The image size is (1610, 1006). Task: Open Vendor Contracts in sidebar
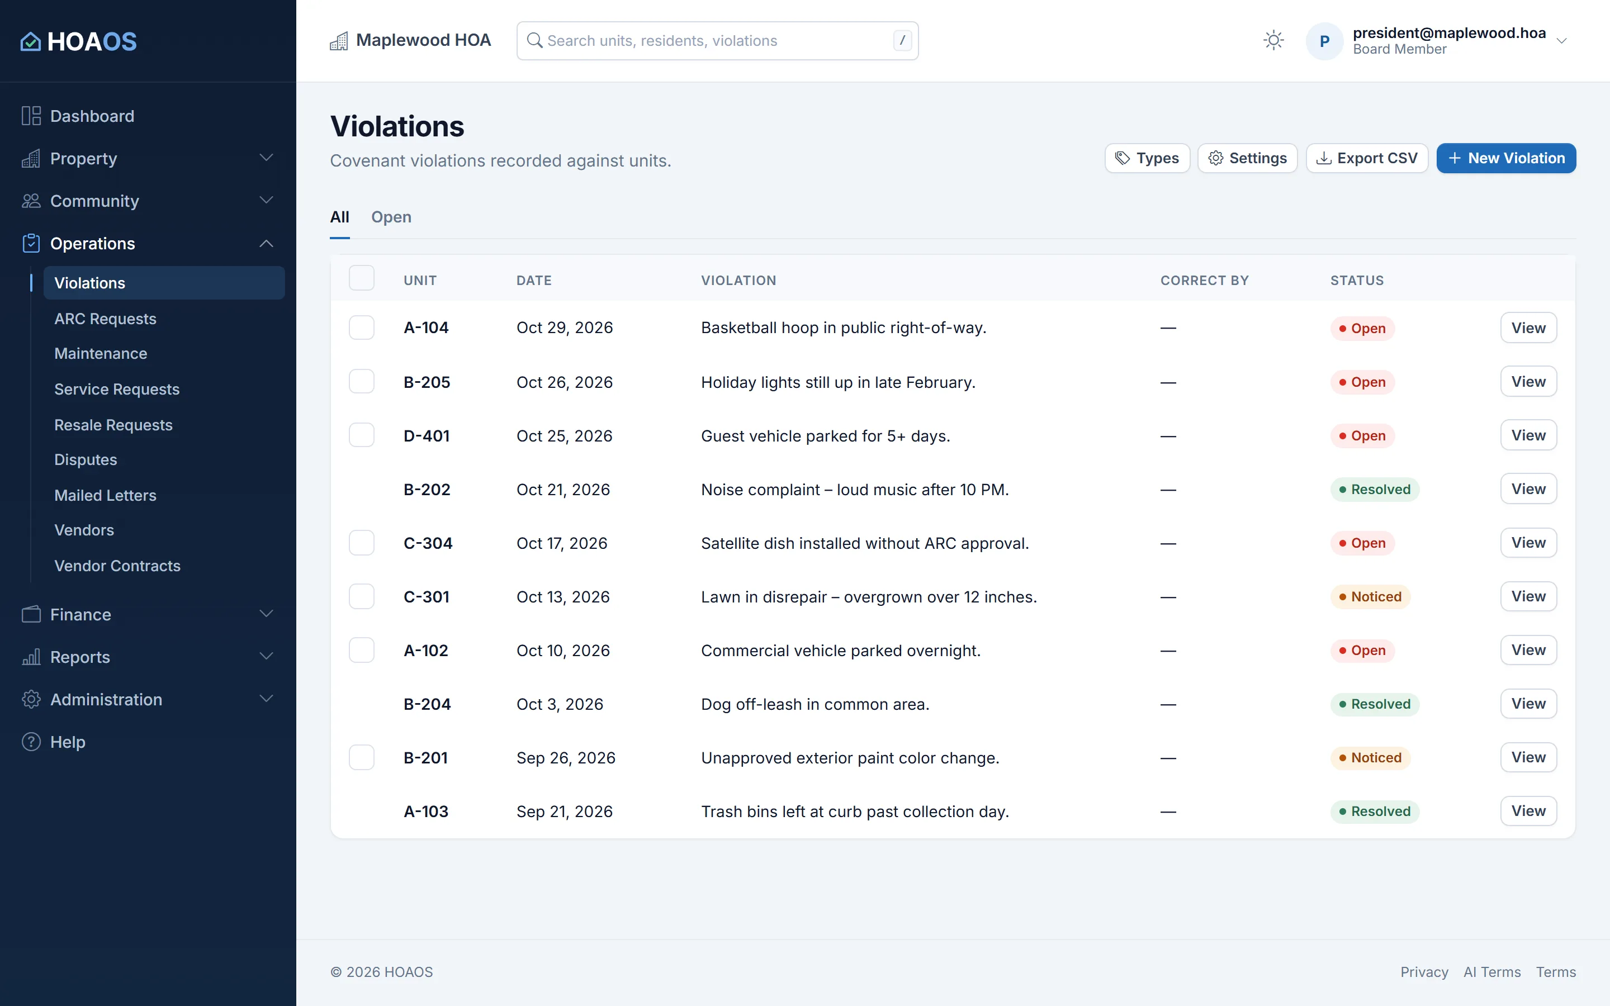tap(117, 566)
